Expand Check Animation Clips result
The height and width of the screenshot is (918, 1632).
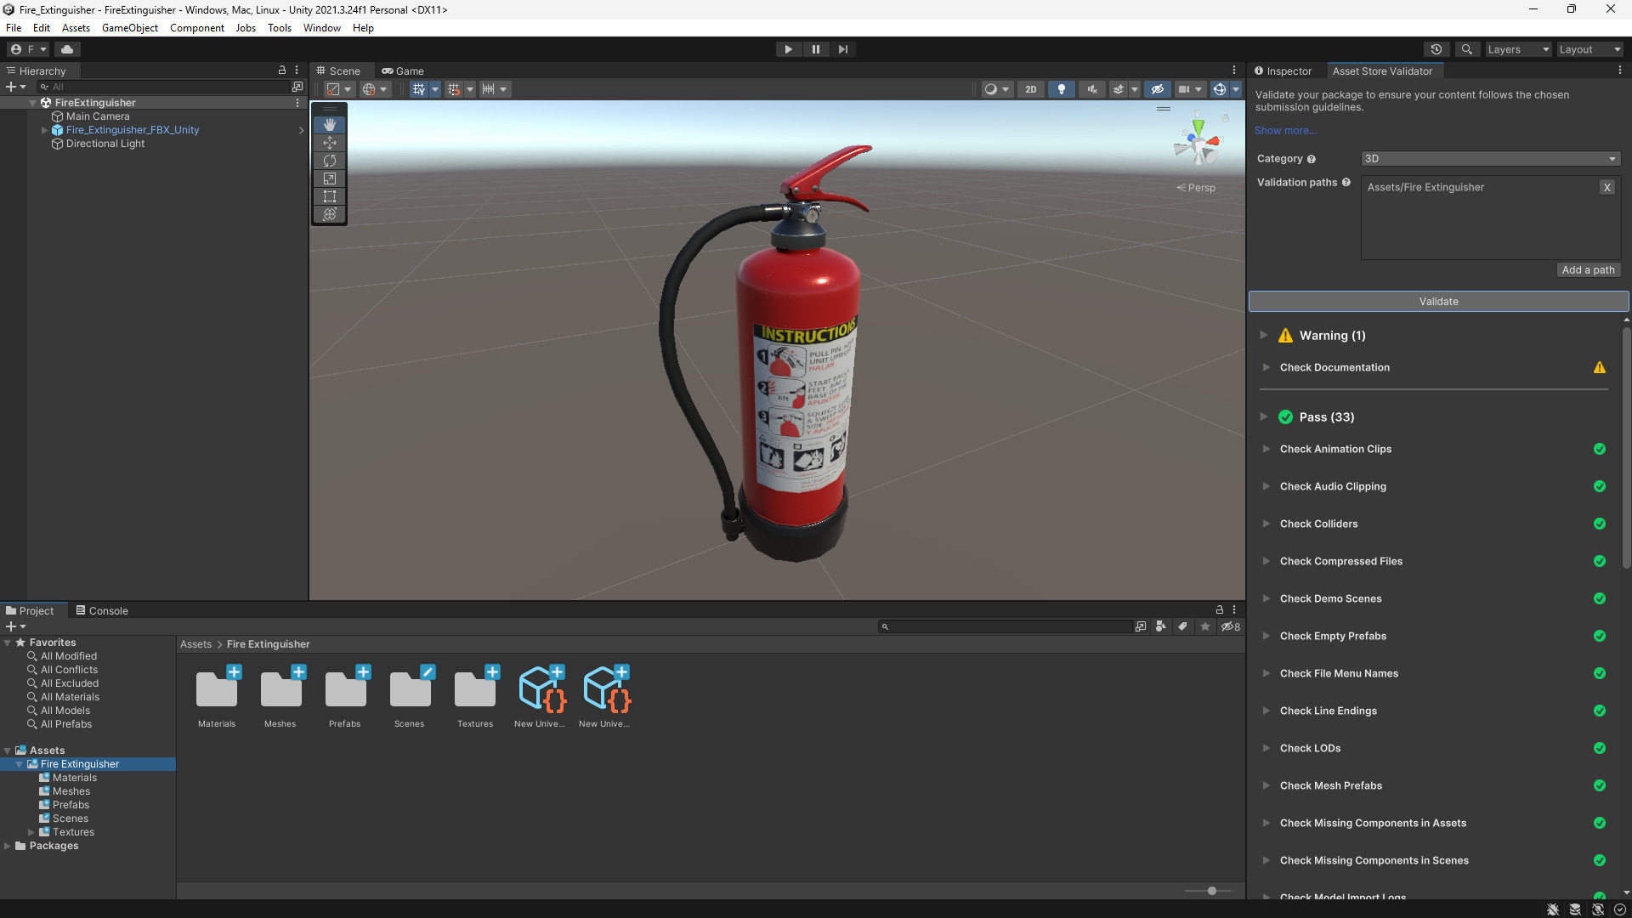(1266, 449)
